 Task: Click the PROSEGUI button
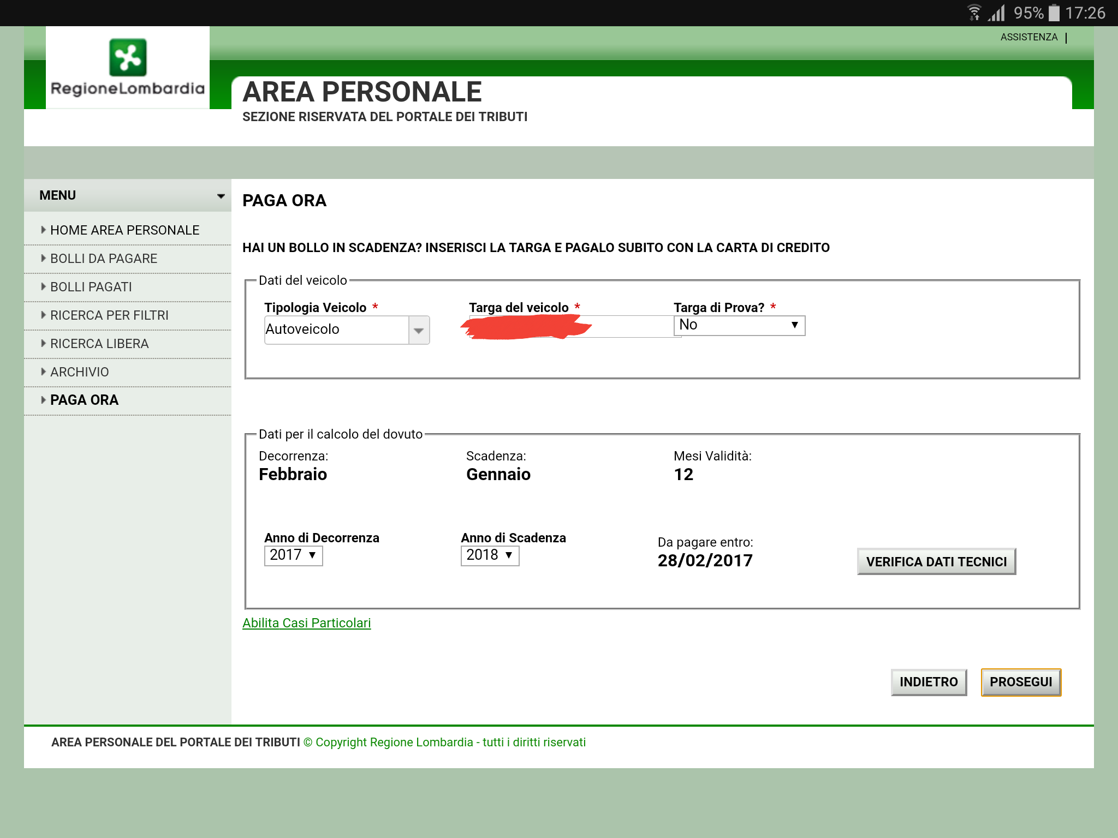[x=1020, y=682]
